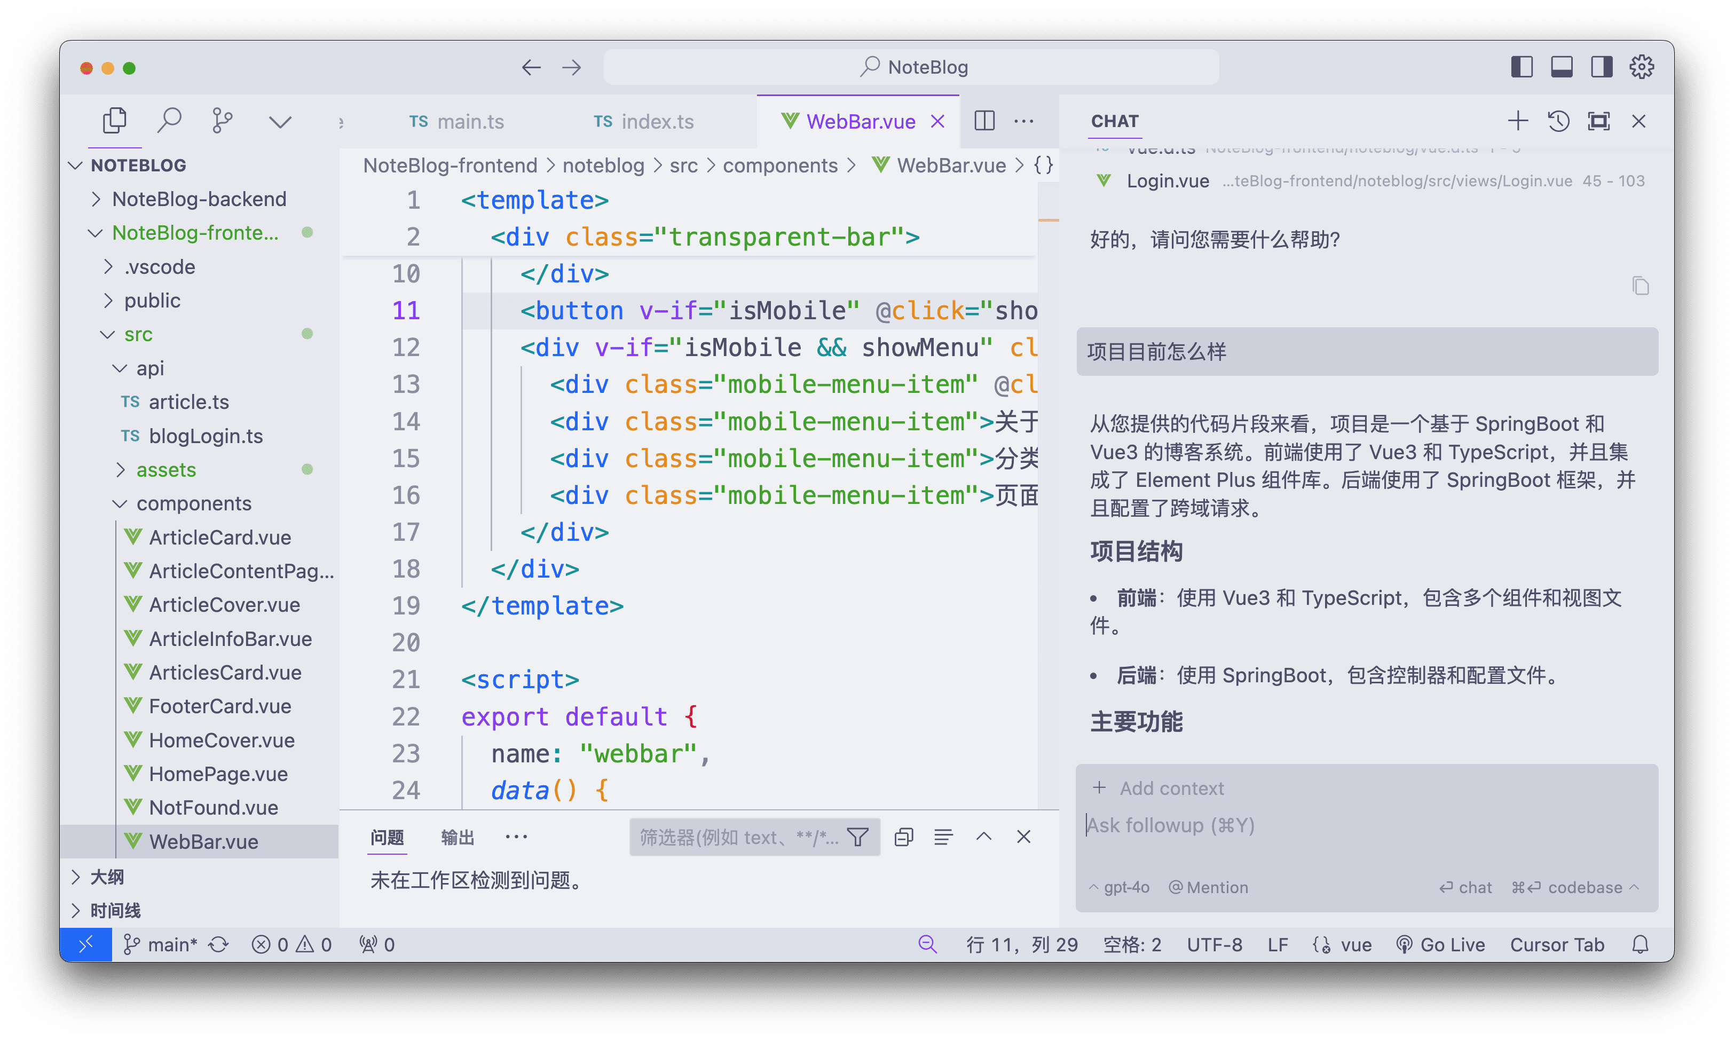Open the chat in full-screen editor icon
Image resolution: width=1734 pixels, height=1041 pixels.
[1598, 121]
